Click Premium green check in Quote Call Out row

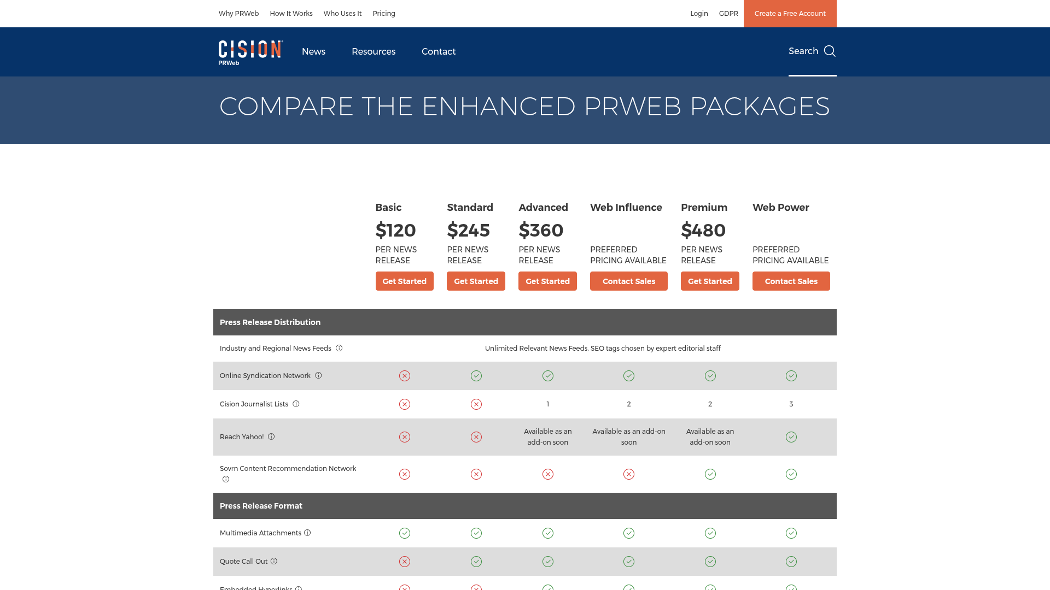pos(710,562)
